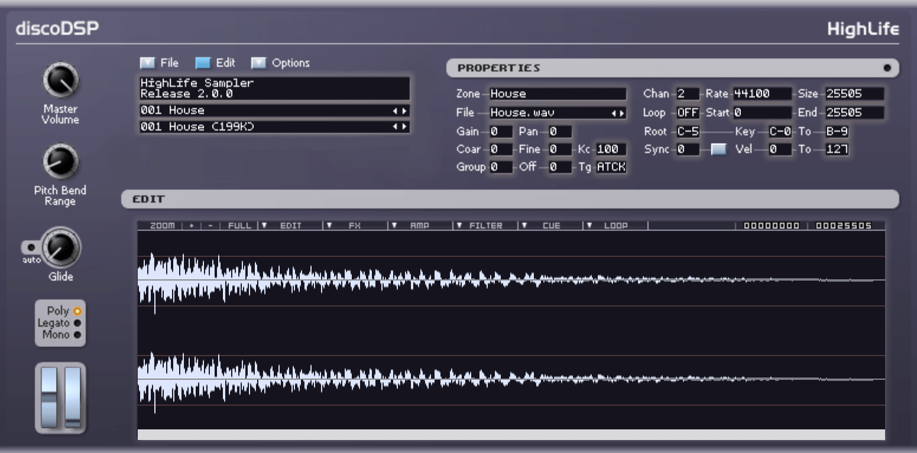
Task: Click the File menu arrow icon
Action: (147, 63)
